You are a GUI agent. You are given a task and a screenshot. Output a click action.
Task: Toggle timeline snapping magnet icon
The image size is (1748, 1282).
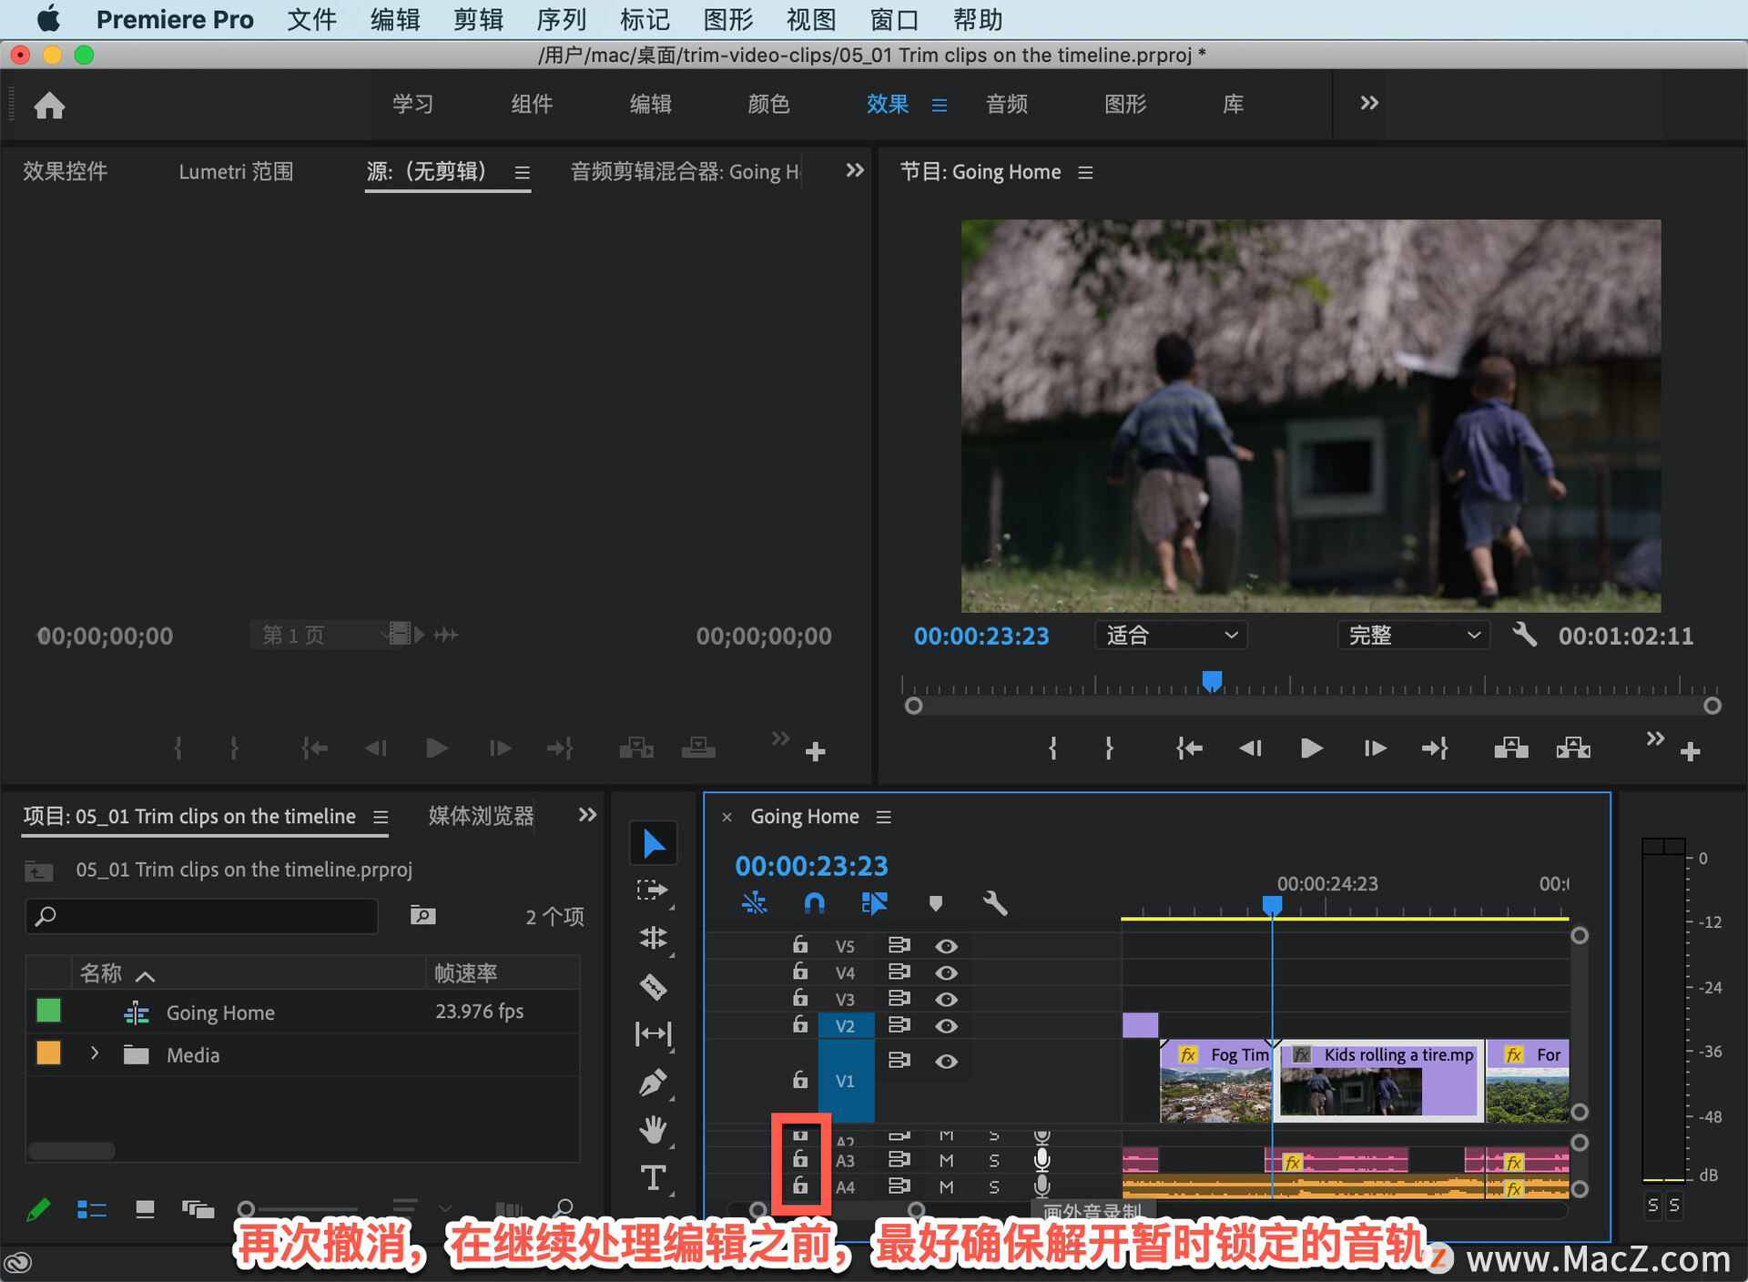pos(814,903)
